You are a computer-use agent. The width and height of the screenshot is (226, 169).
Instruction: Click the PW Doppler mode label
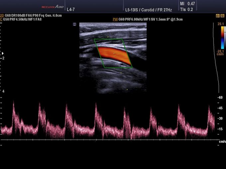[x=115, y=20]
